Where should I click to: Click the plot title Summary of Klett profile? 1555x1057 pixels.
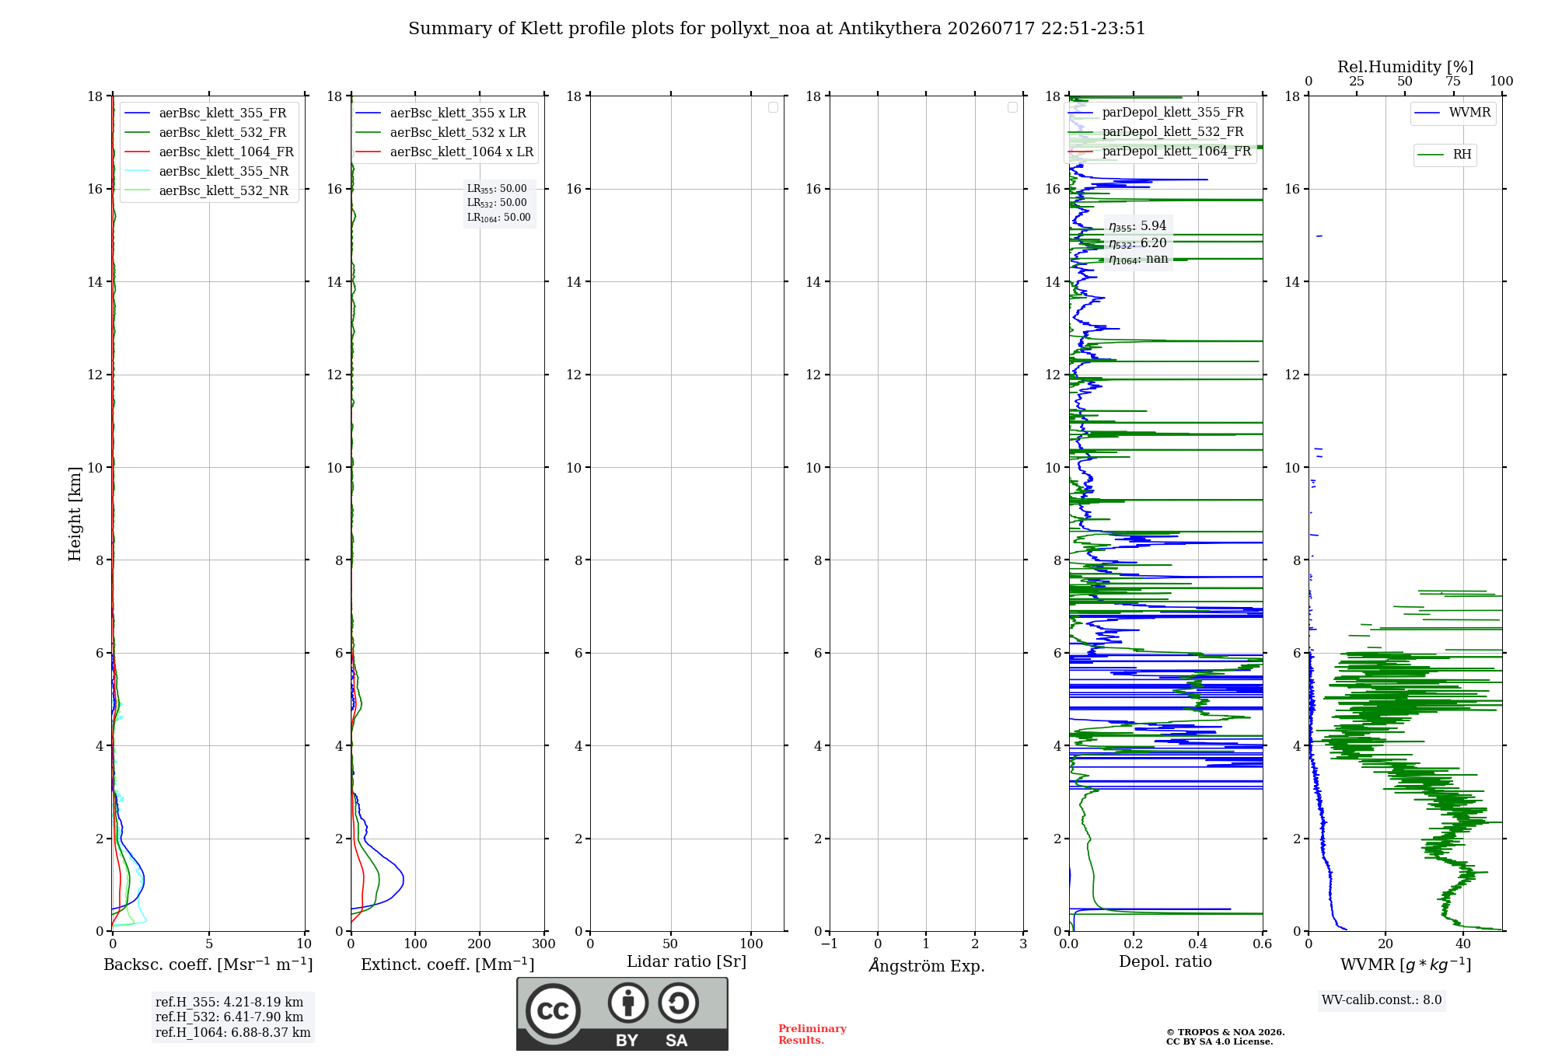tap(777, 29)
